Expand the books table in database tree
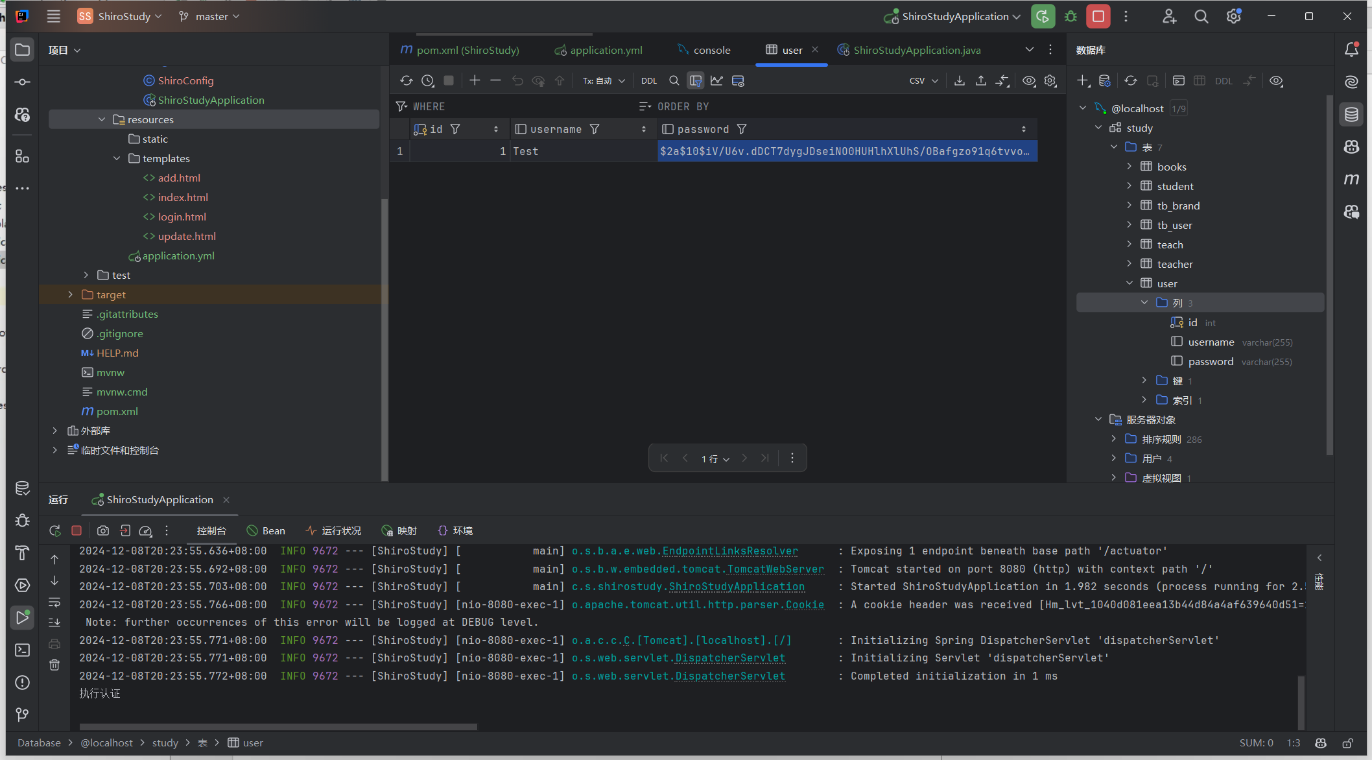 coord(1129,167)
